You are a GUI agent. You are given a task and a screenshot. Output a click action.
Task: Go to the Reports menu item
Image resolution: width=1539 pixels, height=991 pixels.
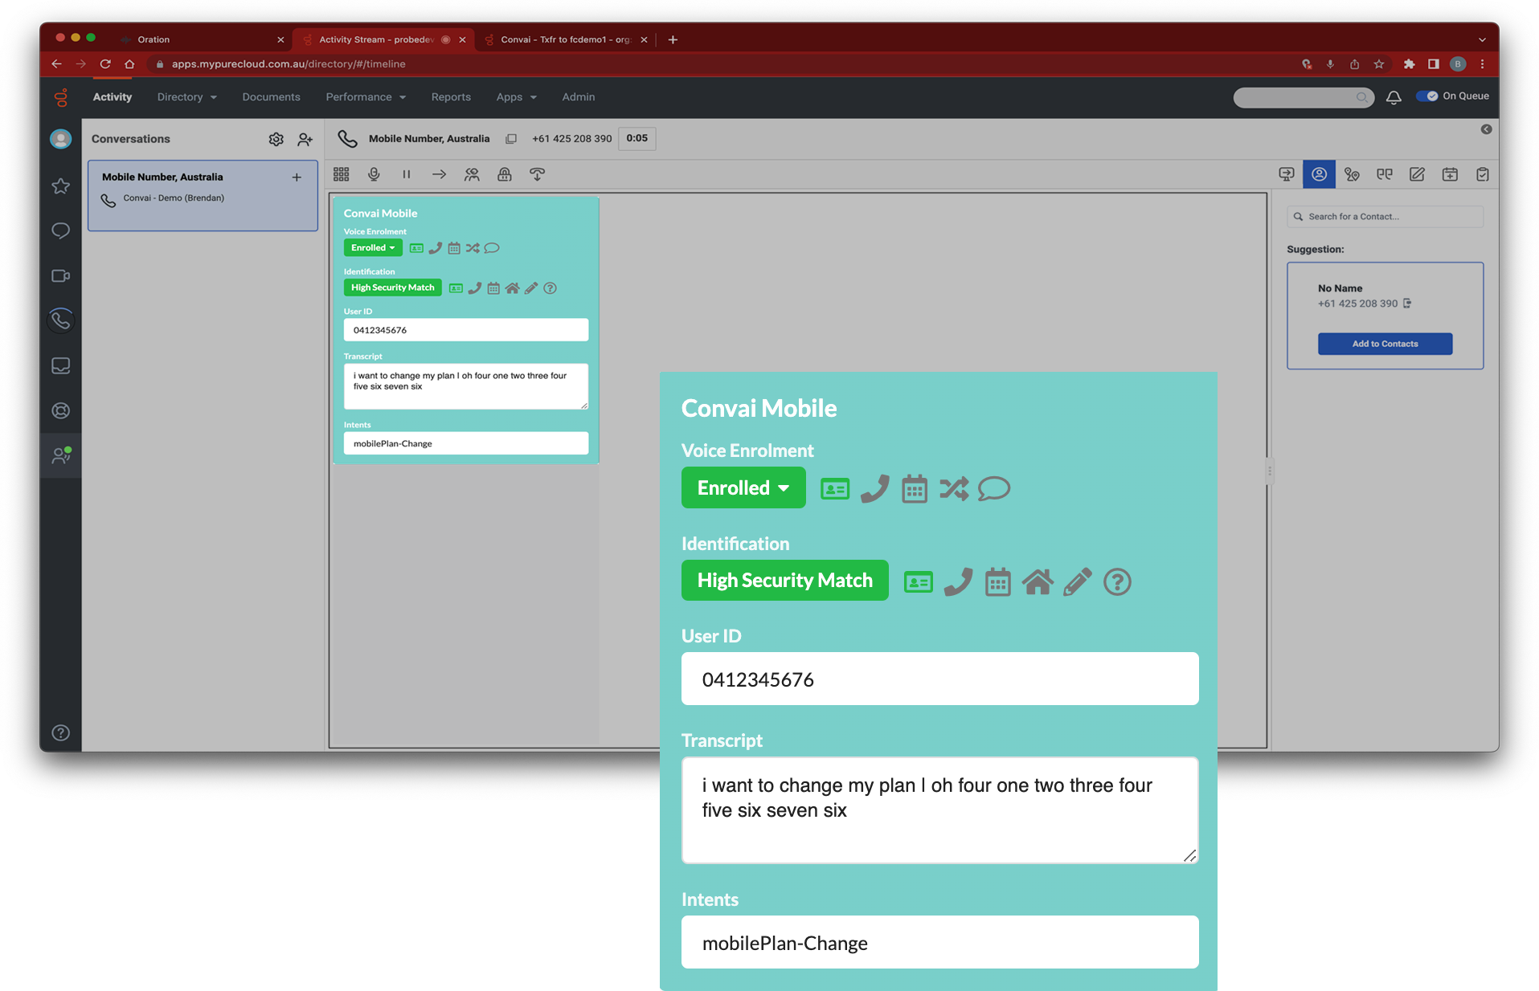coord(451,97)
